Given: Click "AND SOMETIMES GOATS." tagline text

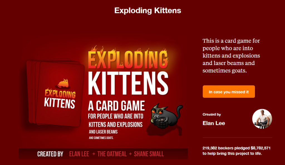Looking at the screenshot, I should (101, 138).
